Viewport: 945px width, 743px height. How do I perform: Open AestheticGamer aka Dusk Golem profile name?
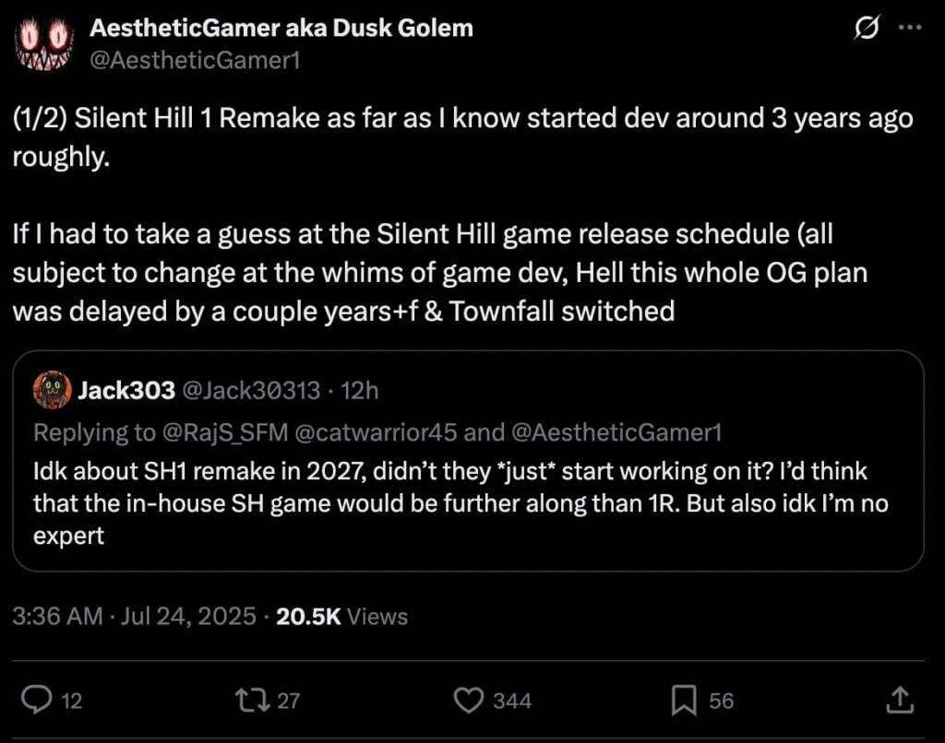[x=281, y=29]
